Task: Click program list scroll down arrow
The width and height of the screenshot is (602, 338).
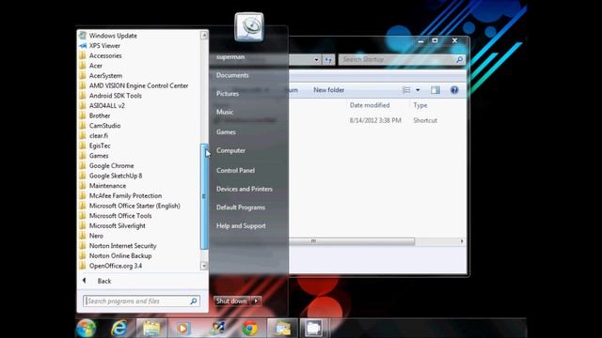Action: pyautogui.click(x=204, y=266)
